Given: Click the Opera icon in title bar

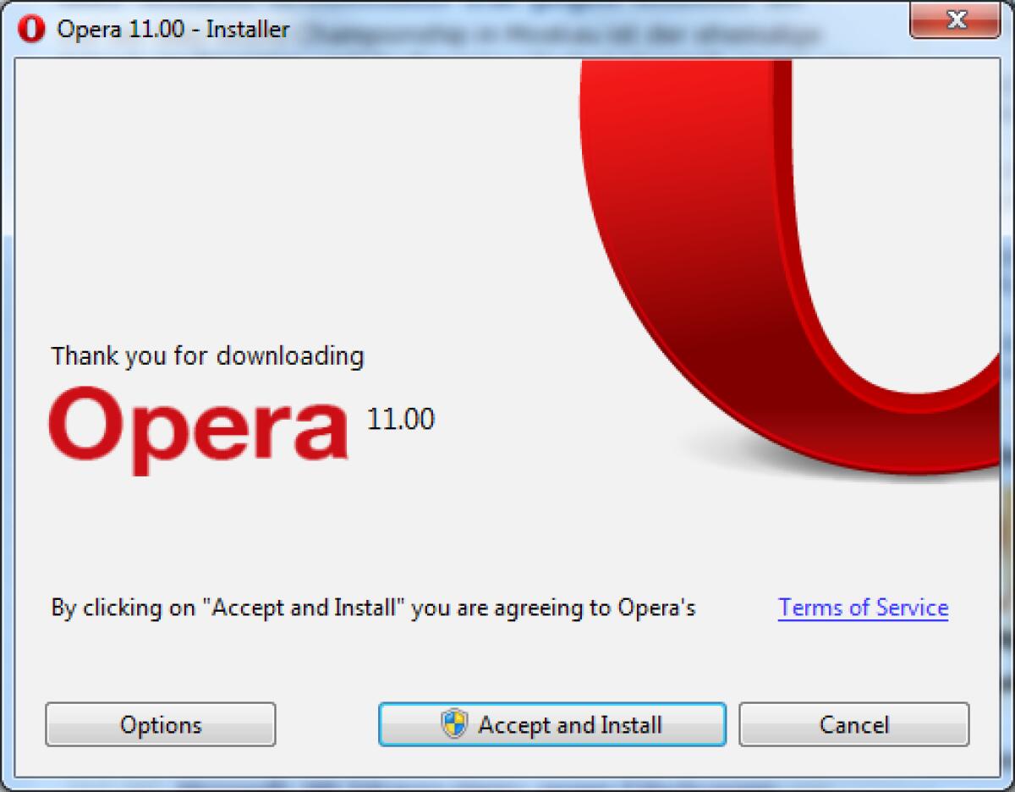Looking at the screenshot, I should coord(30,30).
